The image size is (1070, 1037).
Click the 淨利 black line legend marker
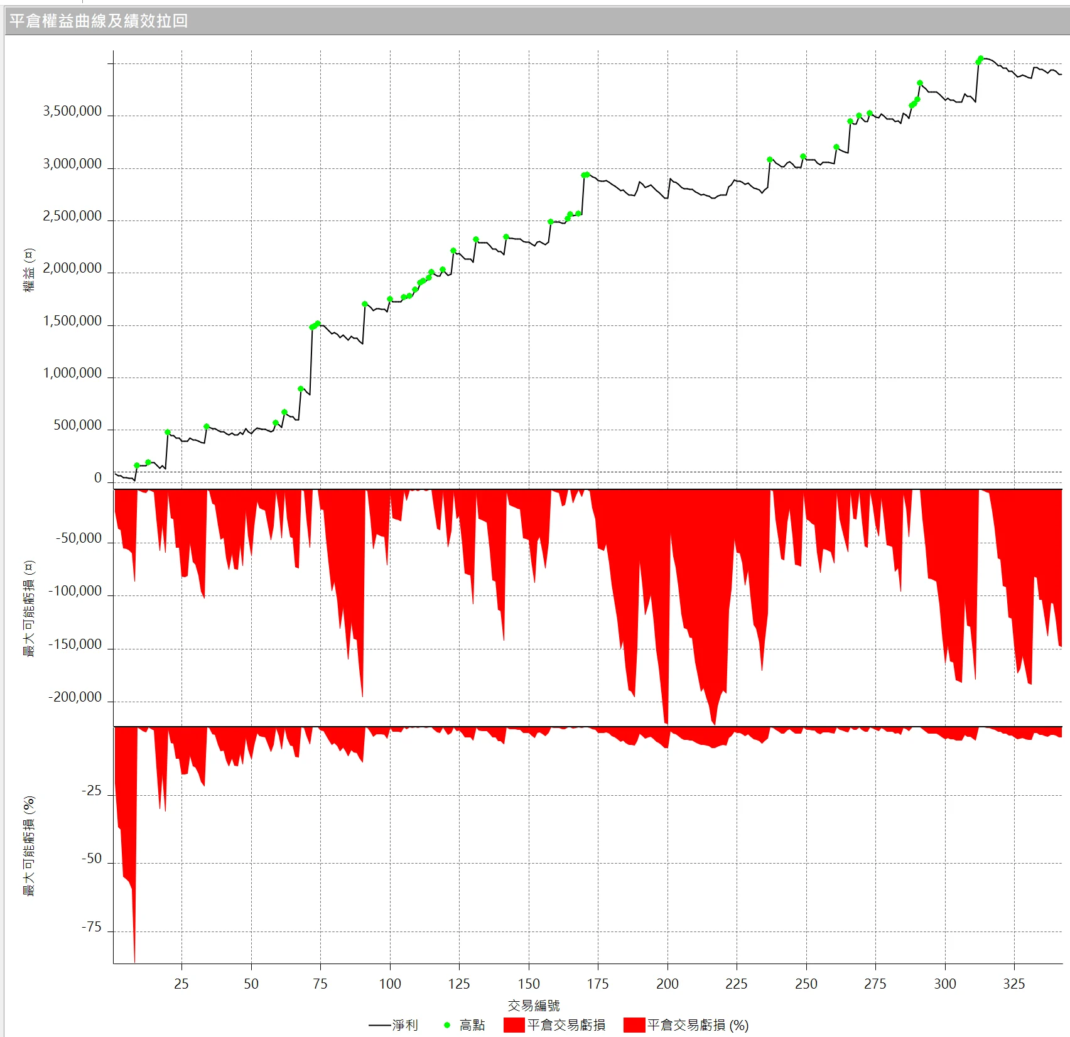click(x=379, y=1025)
